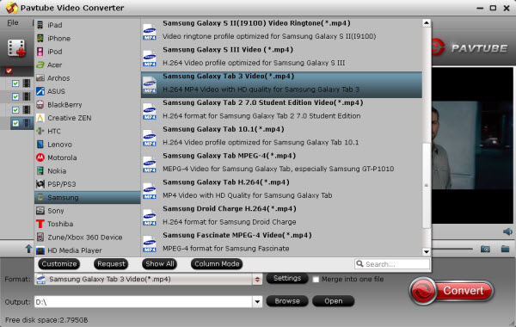Switch to Column Mode
The width and height of the screenshot is (516, 327).
click(x=217, y=264)
